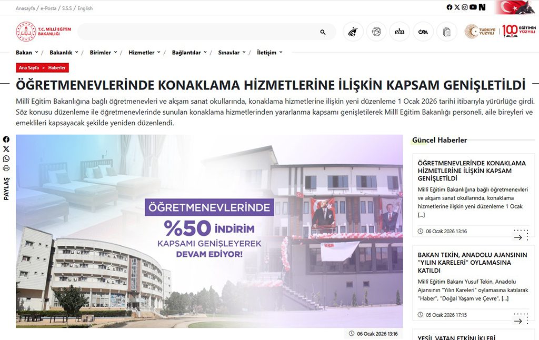This screenshot has height=340, width=539.
Task: Click the Öğretmenevlerinde %50 indirim banner image
Action: 209,231
